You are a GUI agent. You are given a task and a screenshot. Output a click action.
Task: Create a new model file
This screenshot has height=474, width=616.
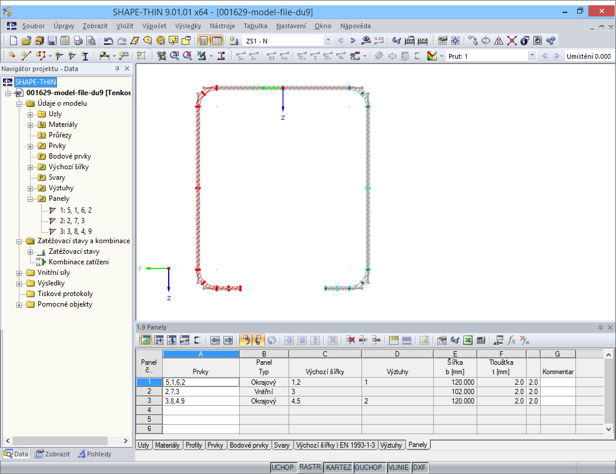coord(14,41)
